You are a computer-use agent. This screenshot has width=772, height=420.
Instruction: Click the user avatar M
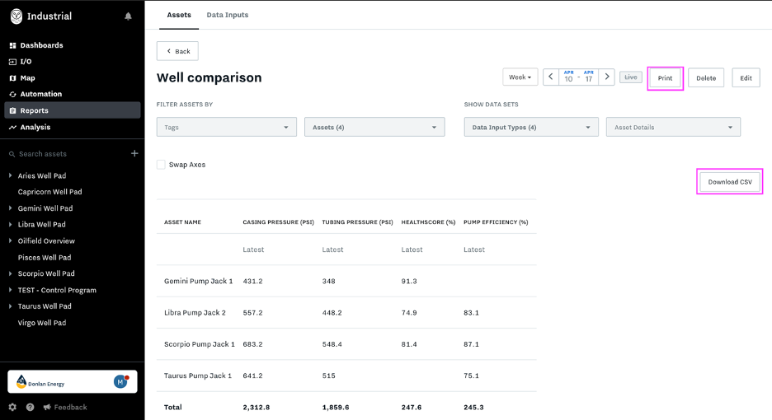[x=120, y=381]
